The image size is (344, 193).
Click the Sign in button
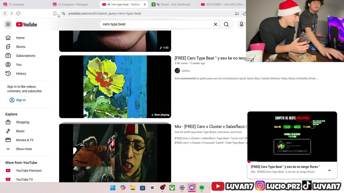coord(18,100)
